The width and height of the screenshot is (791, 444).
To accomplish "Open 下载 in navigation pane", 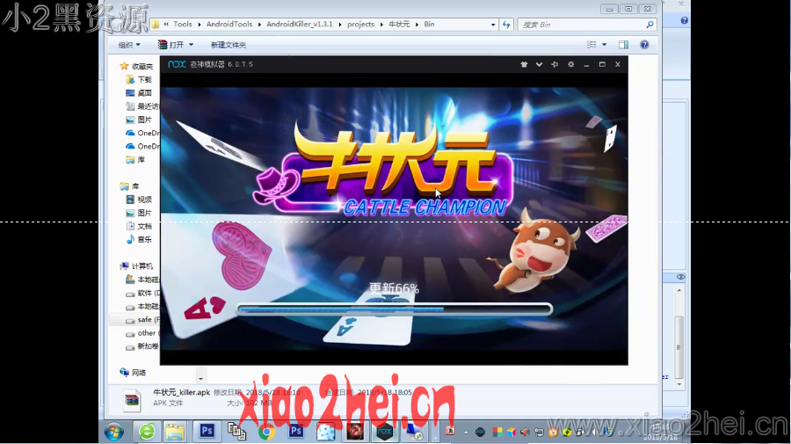I will 138,79.
